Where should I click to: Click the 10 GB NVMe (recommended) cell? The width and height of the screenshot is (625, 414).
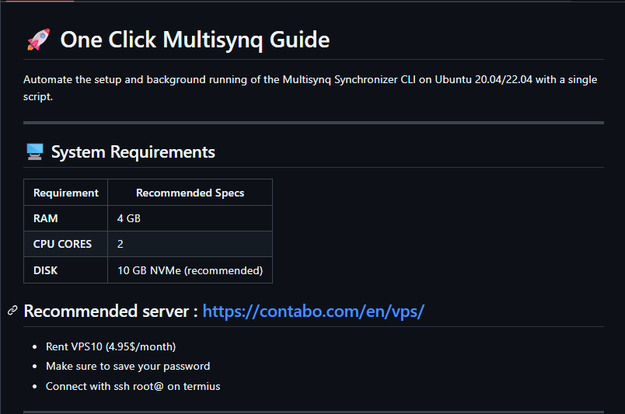tap(190, 270)
